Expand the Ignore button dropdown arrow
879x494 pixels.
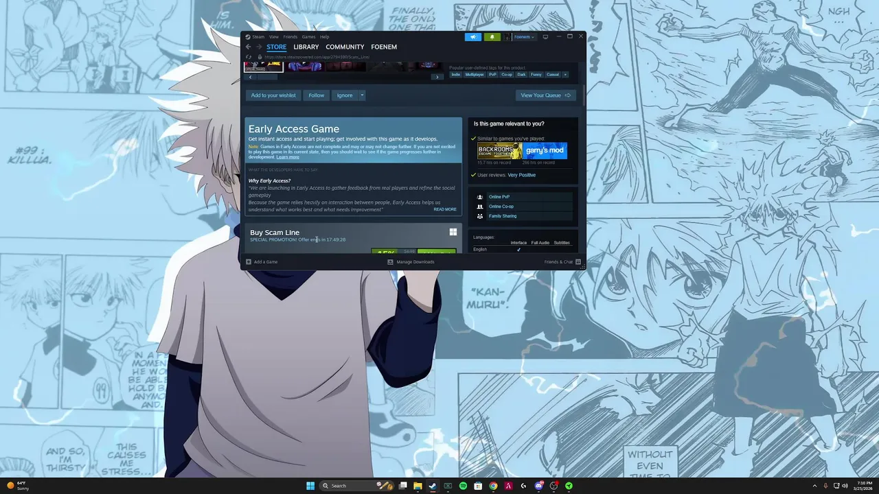(362, 95)
